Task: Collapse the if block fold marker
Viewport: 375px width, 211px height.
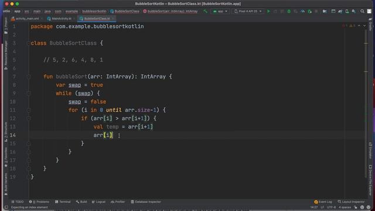Action: pyautogui.click(x=29, y=118)
